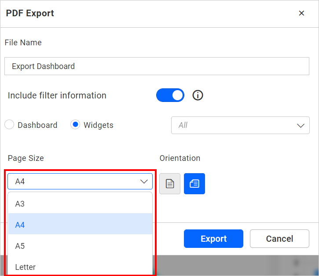Toggle Include filter information switch
Viewport: 319px width, 276px height.
tap(170, 95)
